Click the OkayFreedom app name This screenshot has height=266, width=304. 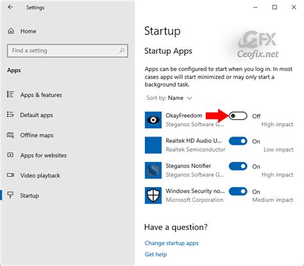click(184, 115)
